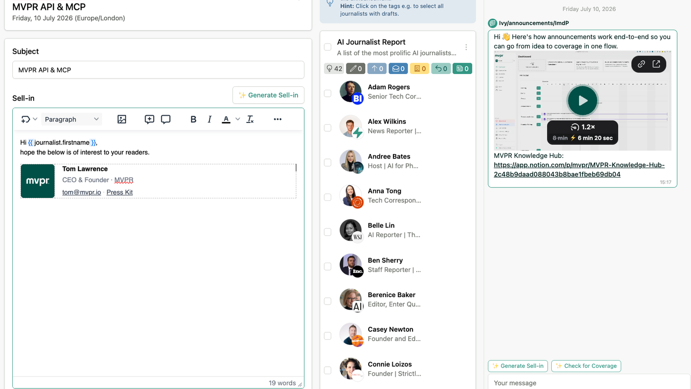Toggle italic formatting in the editor
Image resolution: width=691 pixels, height=389 pixels.
pyautogui.click(x=210, y=119)
